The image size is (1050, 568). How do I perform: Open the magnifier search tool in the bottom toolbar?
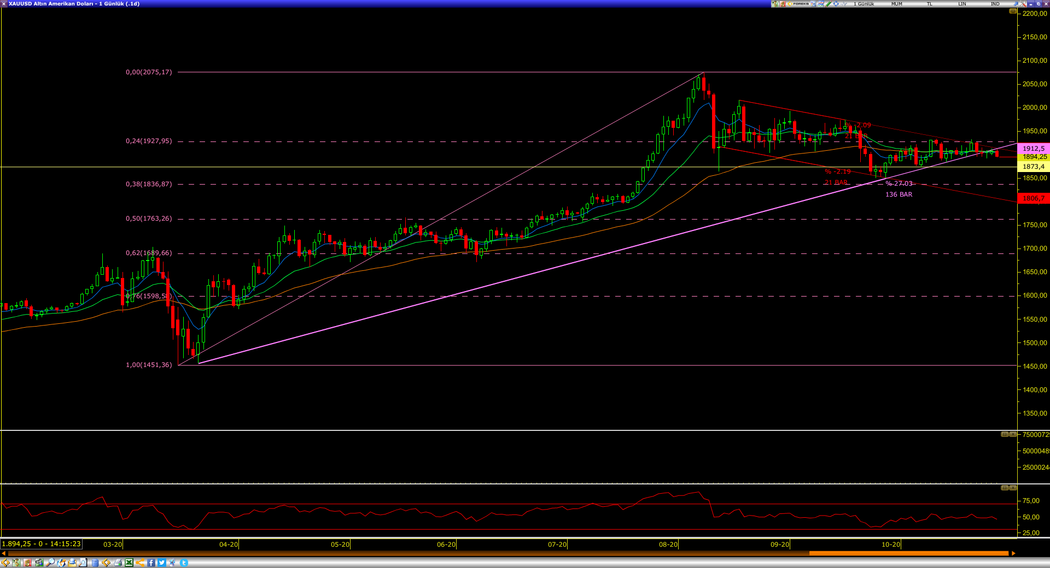50,563
